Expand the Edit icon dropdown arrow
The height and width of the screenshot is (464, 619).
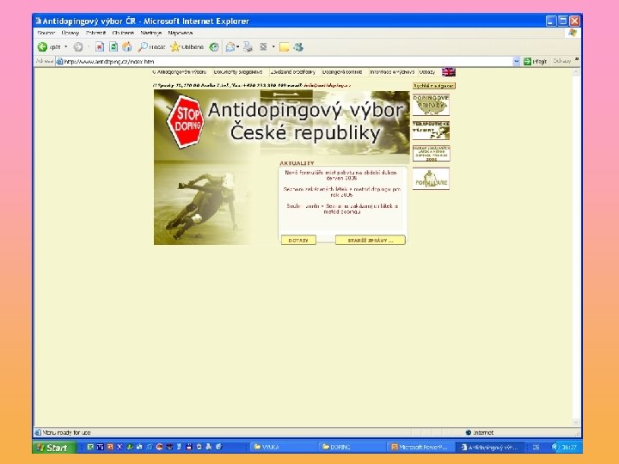[x=273, y=47]
